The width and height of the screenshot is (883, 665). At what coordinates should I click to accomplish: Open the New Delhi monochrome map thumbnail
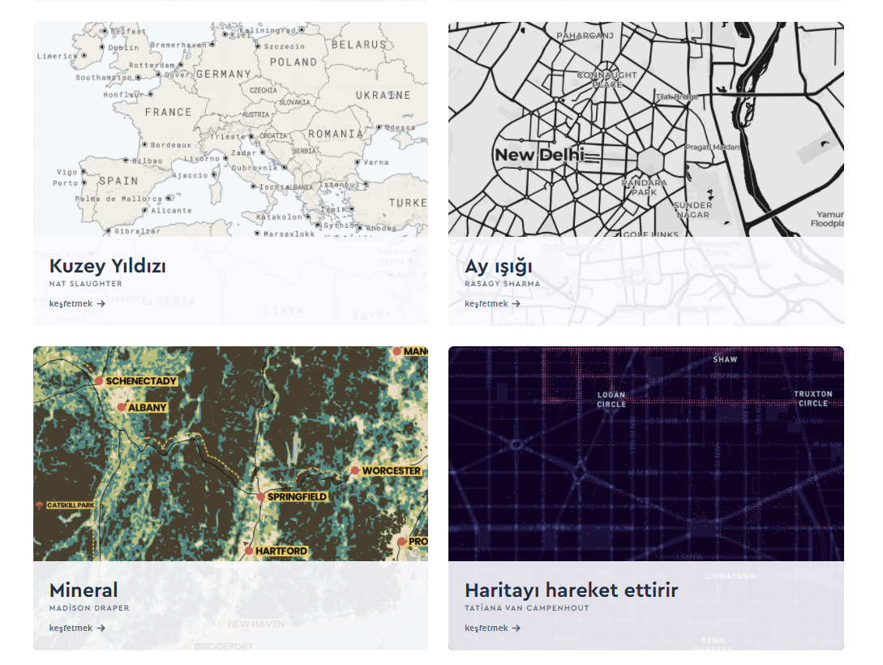pos(645,130)
